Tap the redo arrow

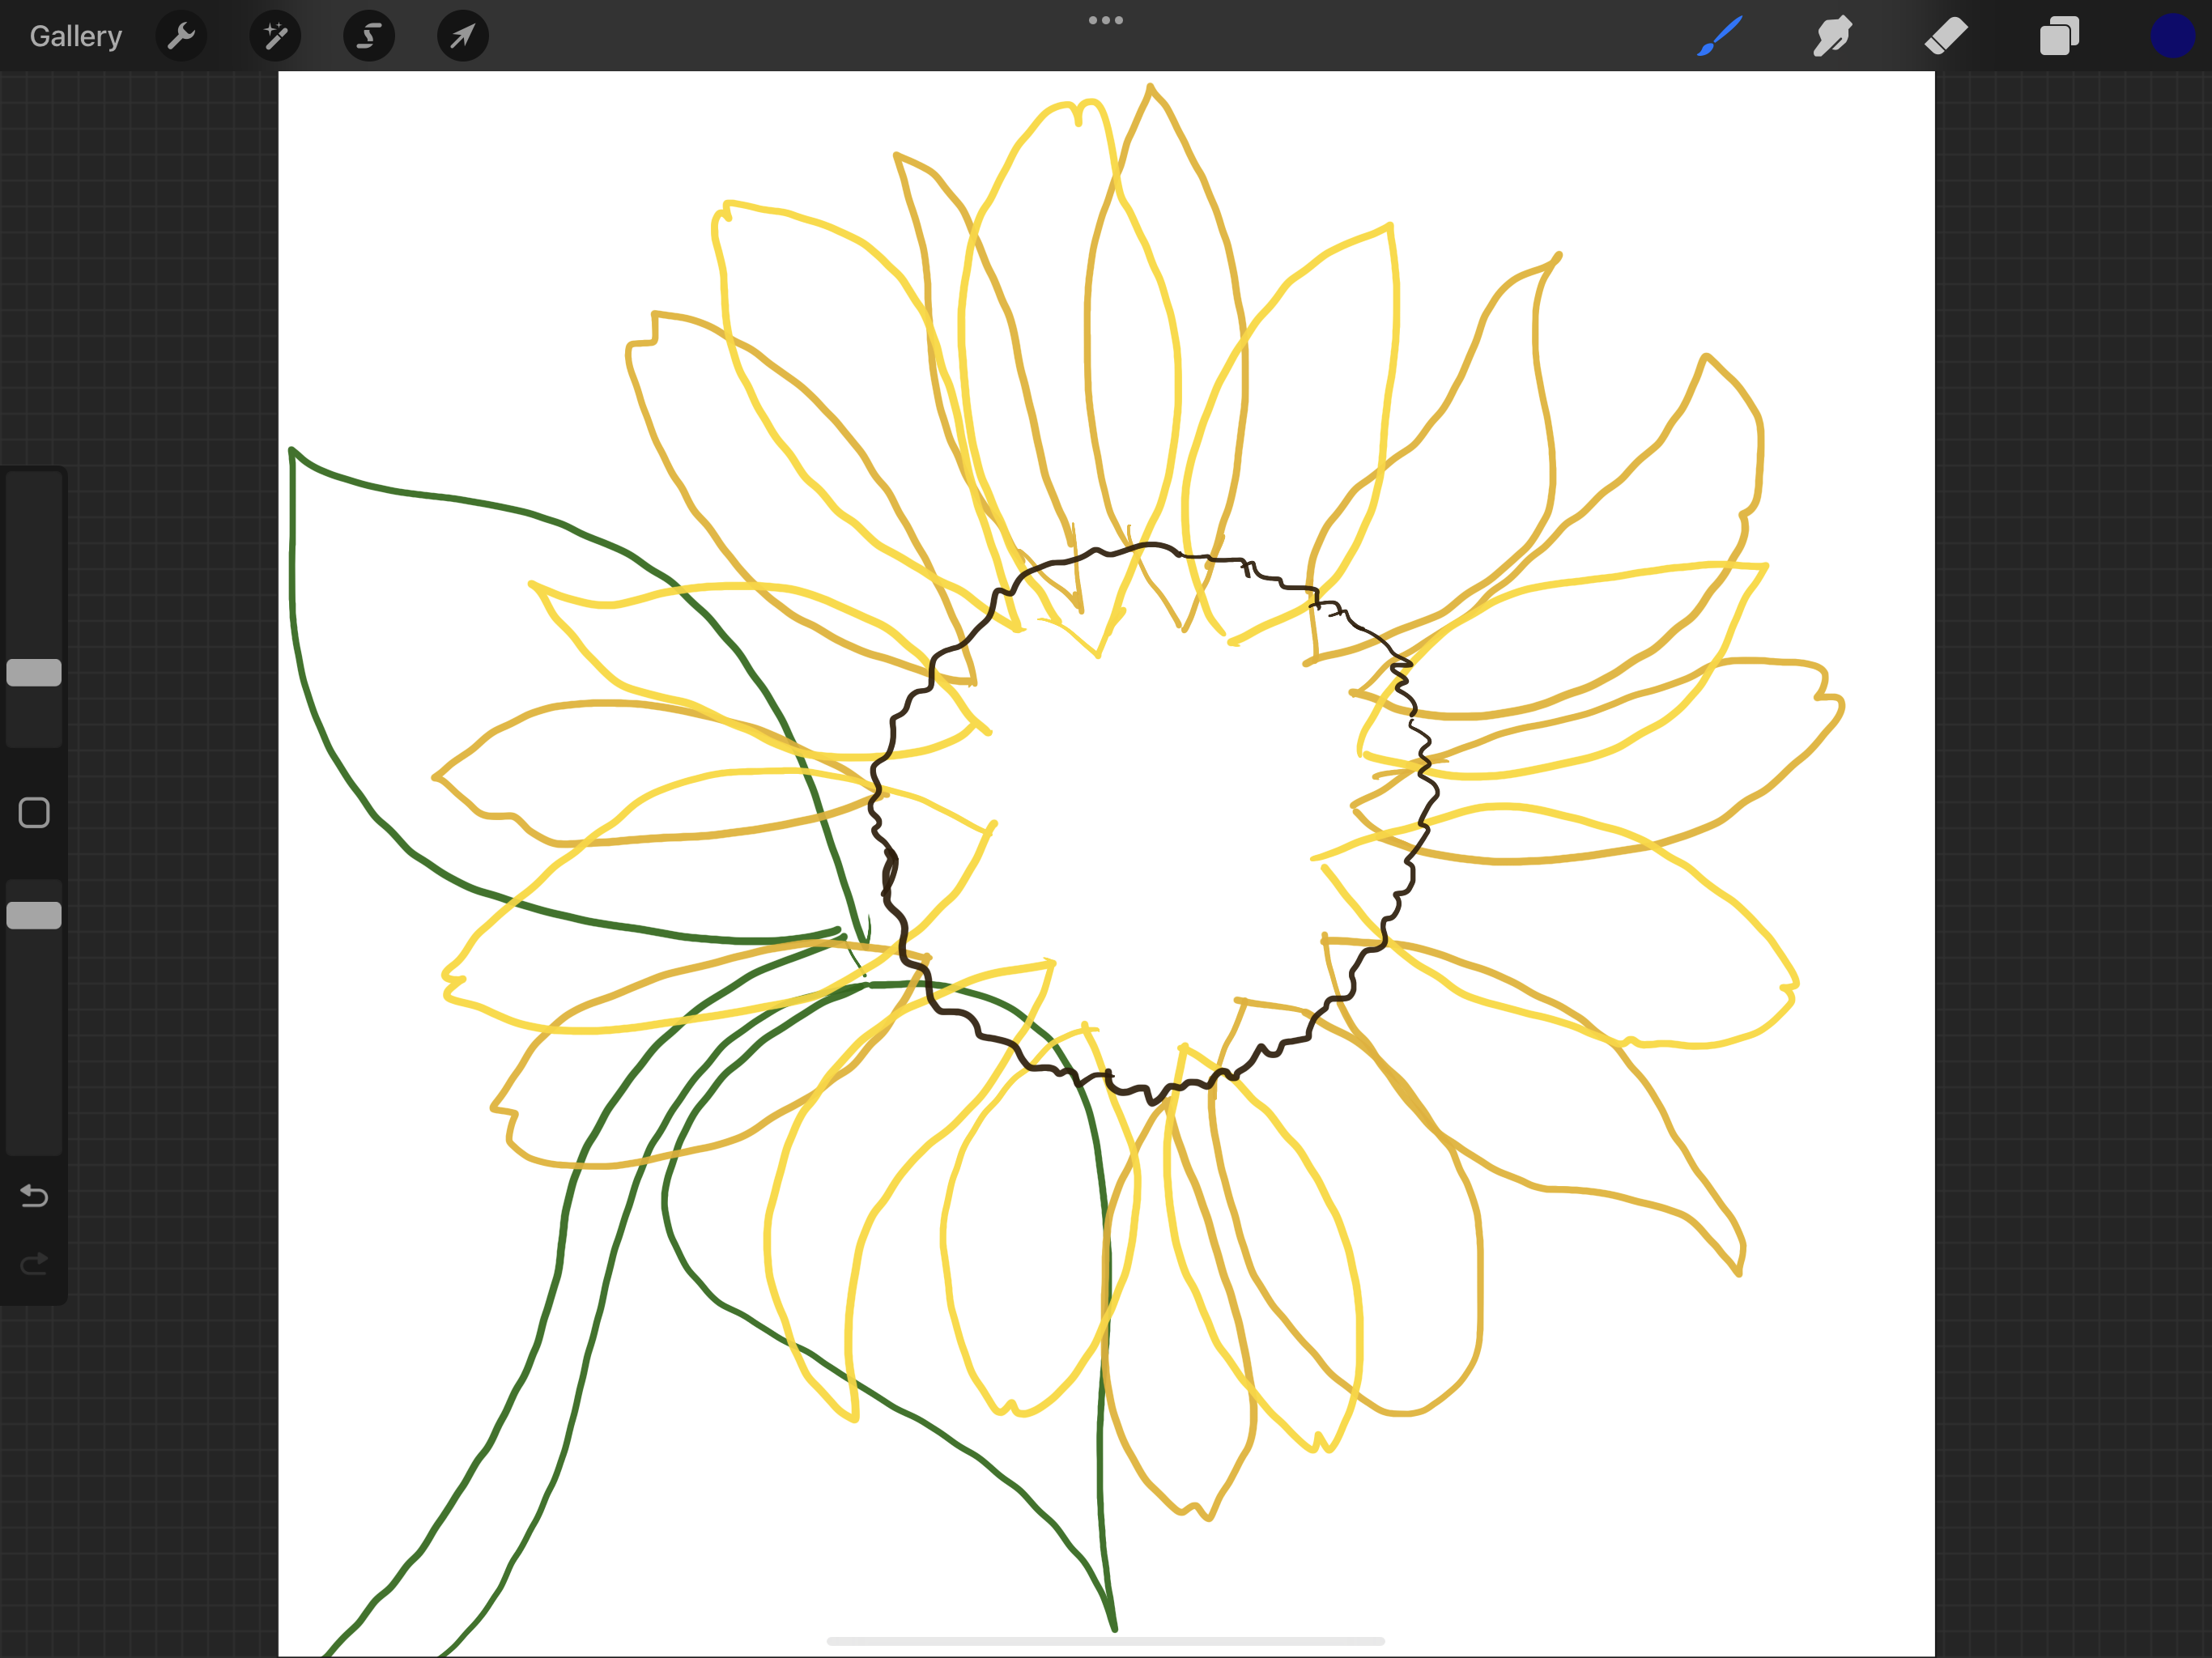[x=34, y=1264]
